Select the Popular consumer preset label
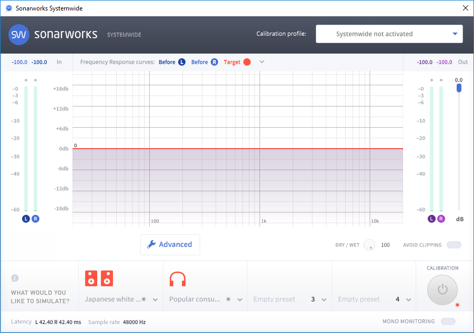This screenshot has width=474, height=333. [x=194, y=299]
